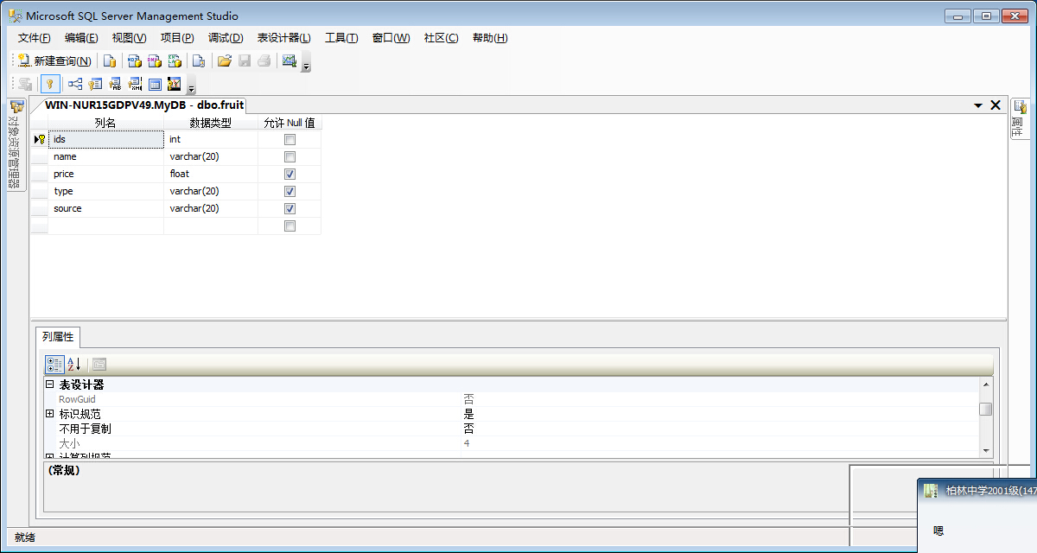The image size is (1037, 553).
Task: Open the Manage Spatial Indexes icon
Action: pos(175,84)
